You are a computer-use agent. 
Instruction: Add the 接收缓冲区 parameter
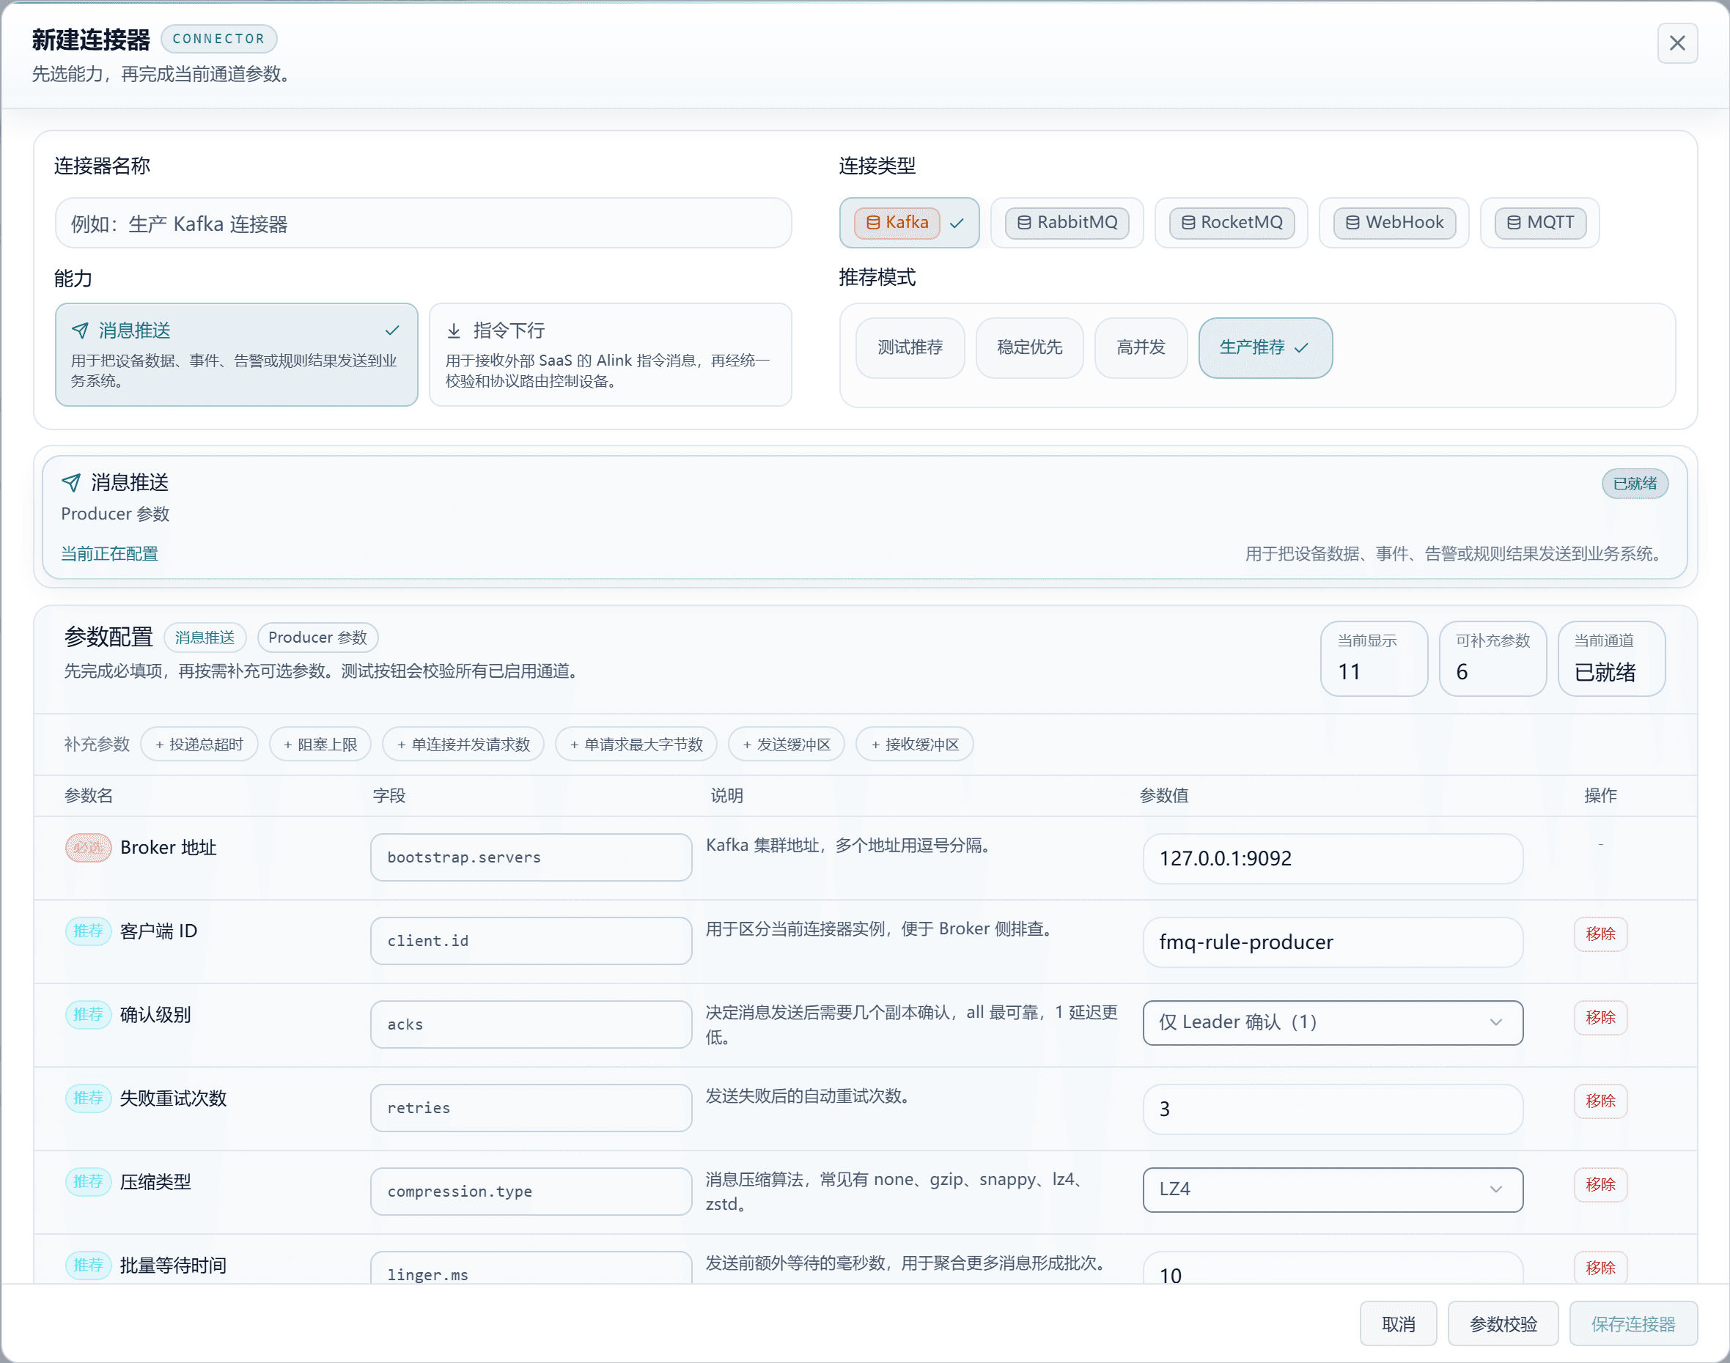pos(915,744)
